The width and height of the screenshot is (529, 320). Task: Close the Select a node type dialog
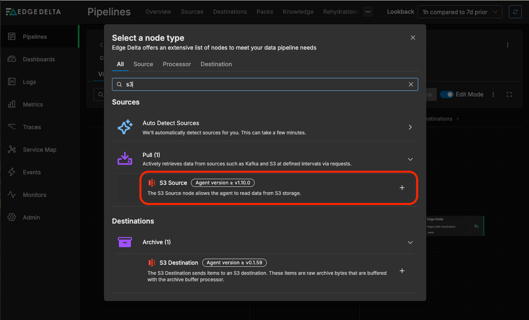pyautogui.click(x=413, y=38)
